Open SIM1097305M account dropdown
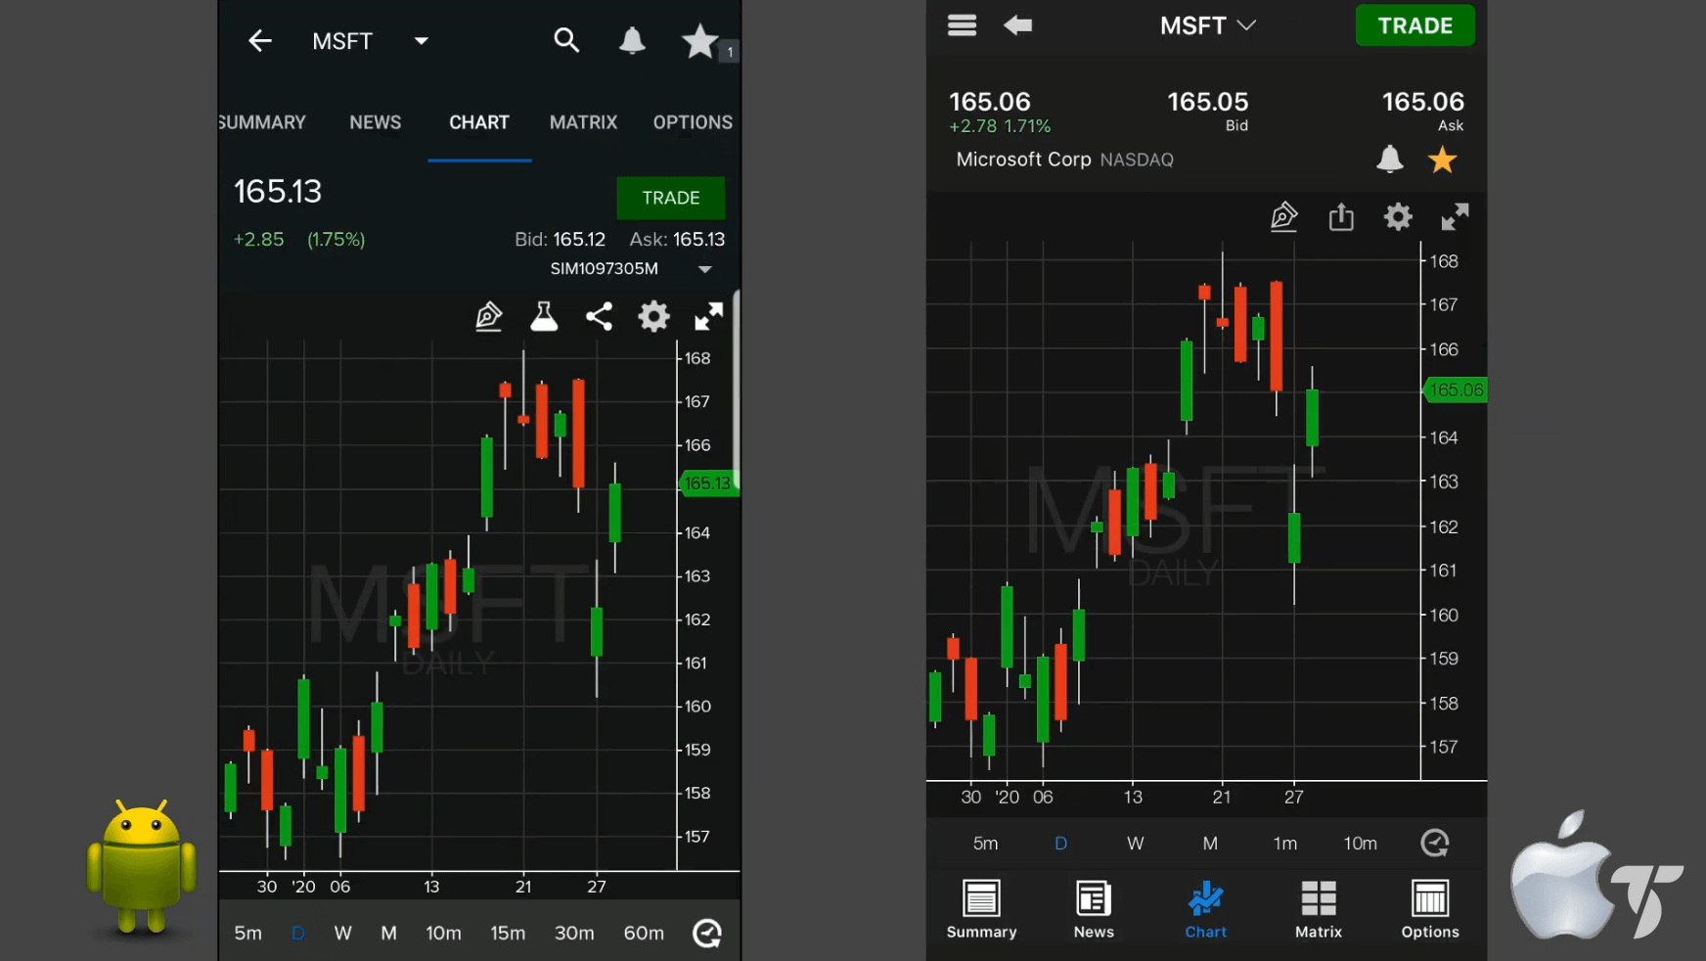 coord(704,269)
